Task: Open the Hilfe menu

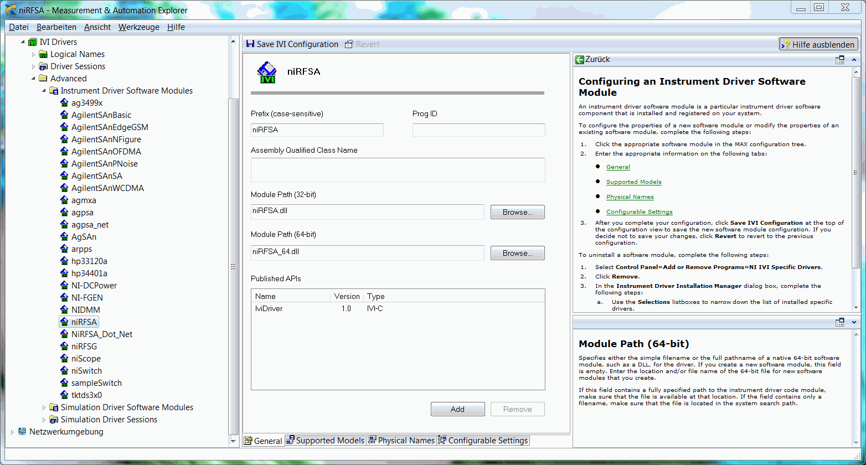Action: coord(176,27)
